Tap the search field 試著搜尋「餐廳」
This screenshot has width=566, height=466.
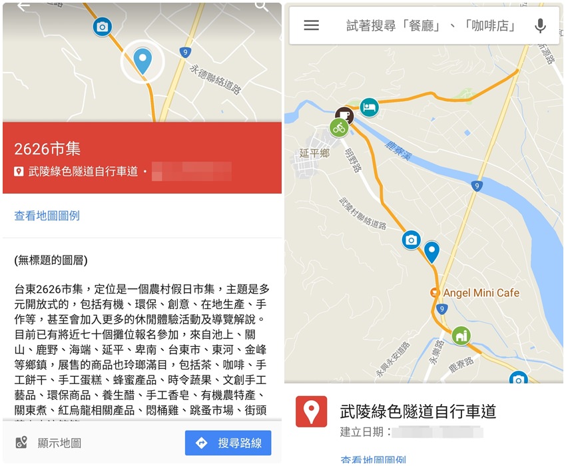(x=431, y=25)
